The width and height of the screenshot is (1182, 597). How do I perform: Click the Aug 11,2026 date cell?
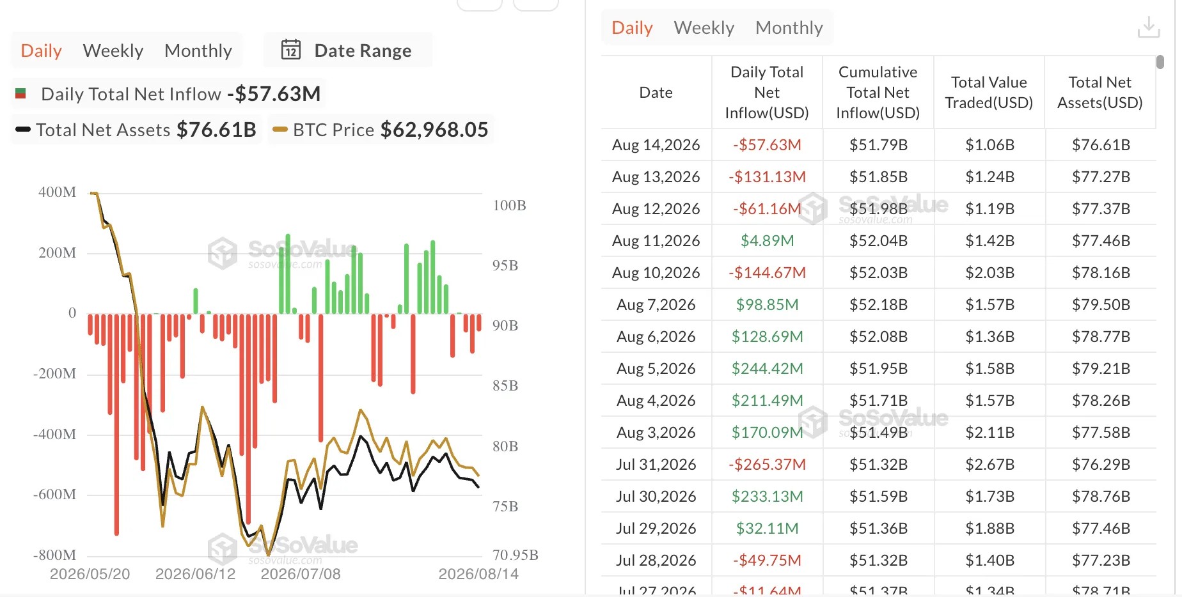click(x=656, y=241)
